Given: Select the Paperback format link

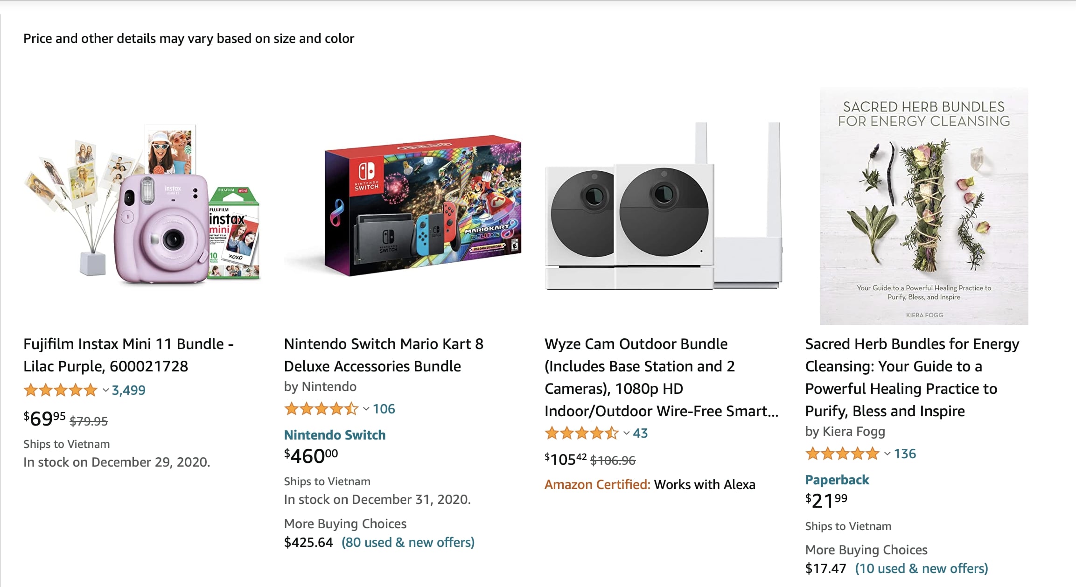Looking at the screenshot, I should pyautogui.click(x=837, y=480).
